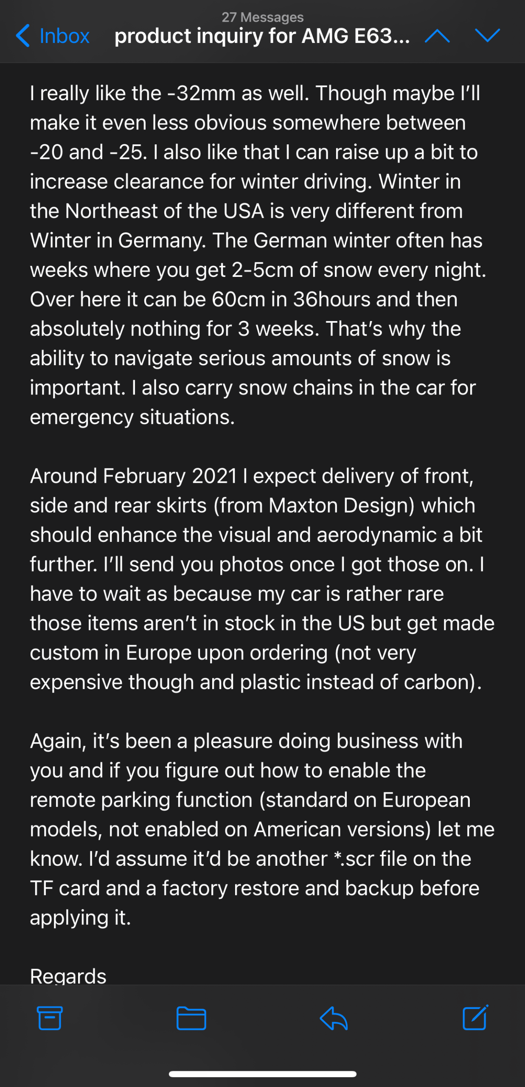Open the move-to-folder icon
The height and width of the screenshot is (1087, 525).
point(191,1018)
